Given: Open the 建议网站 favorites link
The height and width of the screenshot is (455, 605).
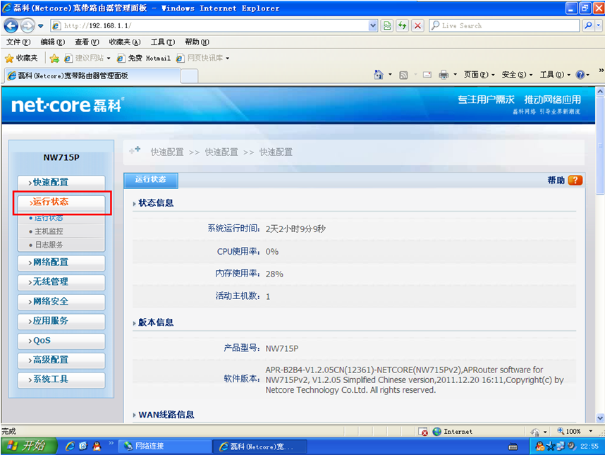Looking at the screenshot, I should (87, 59).
